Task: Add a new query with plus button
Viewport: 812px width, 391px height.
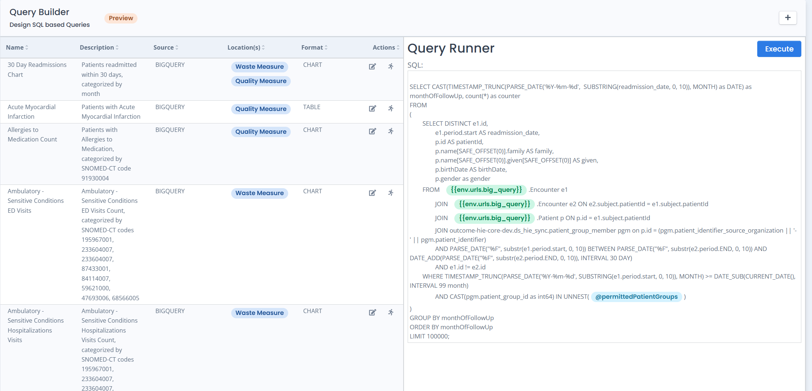Action: [x=788, y=18]
